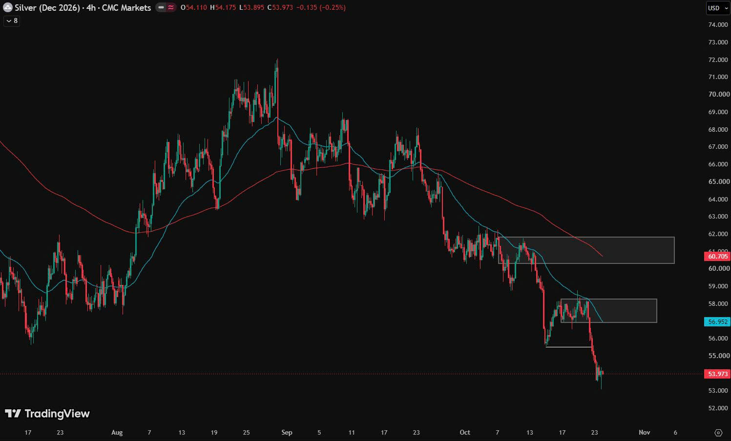Click the pink wavy-lines status indicator
Viewport: 731px width, 441px height.
pos(171,7)
